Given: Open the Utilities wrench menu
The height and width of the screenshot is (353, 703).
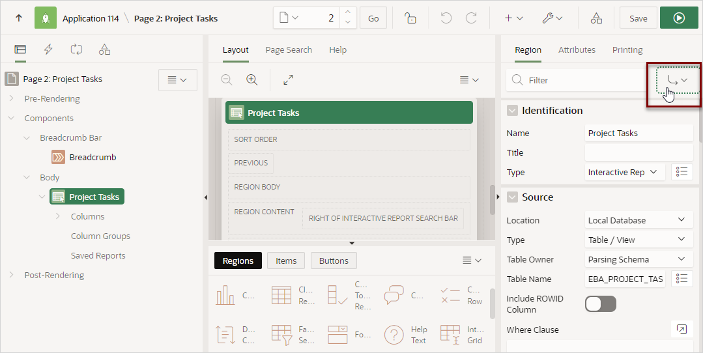Looking at the screenshot, I should [x=552, y=18].
